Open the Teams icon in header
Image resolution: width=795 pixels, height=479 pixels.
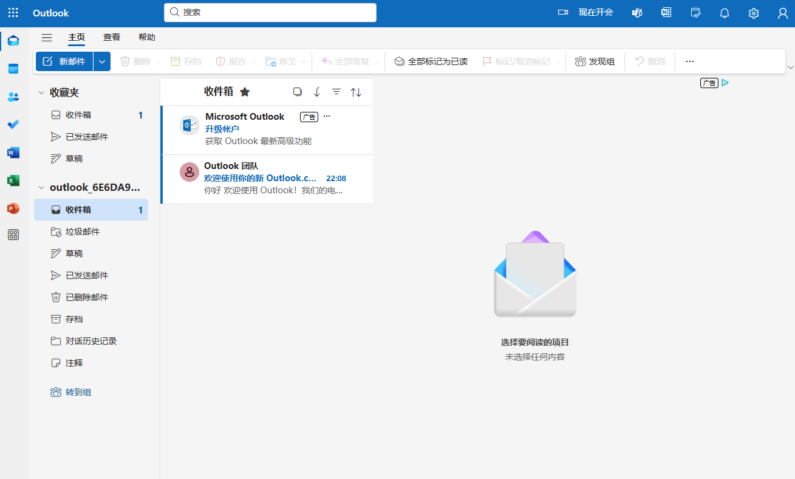(x=637, y=13)
